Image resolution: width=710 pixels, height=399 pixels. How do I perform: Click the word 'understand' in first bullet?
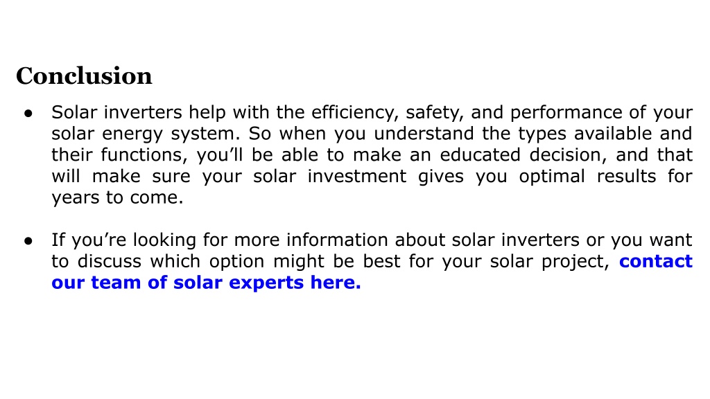click(424, 134)
